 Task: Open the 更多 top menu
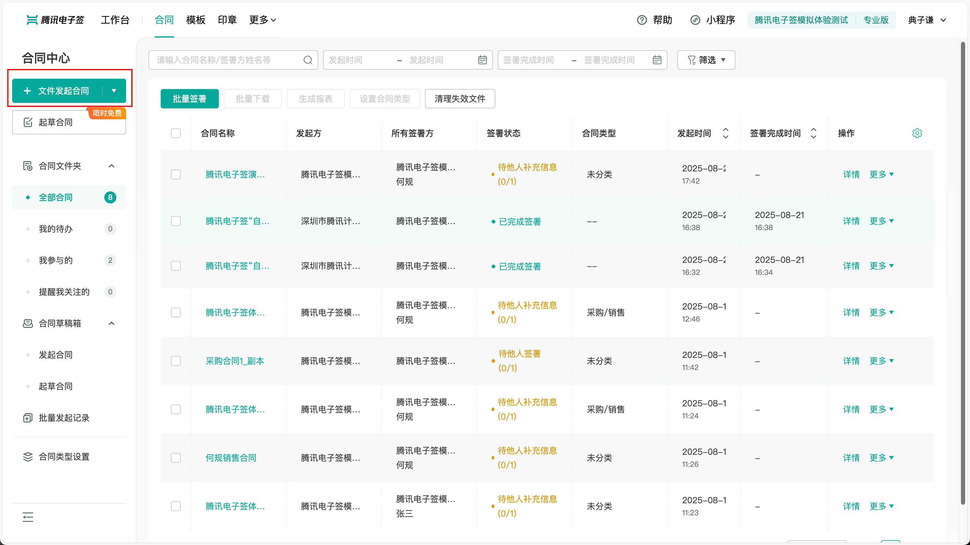coord(263,20)
